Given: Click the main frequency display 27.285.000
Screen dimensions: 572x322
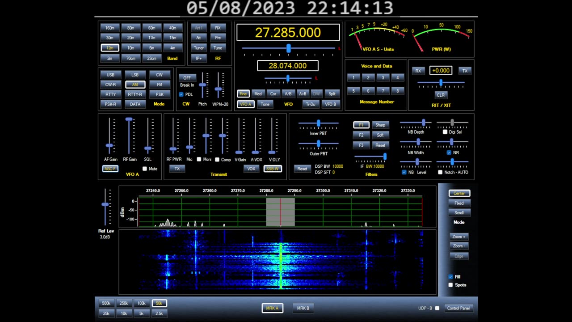Looking at the screenshot, I should 288,33.
